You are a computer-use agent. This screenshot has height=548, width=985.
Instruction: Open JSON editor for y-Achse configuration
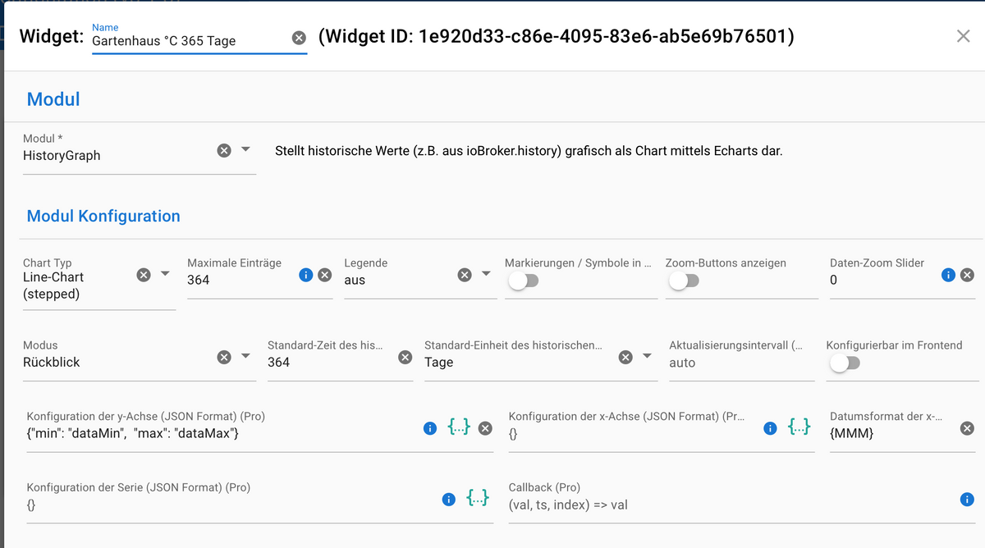(459, 427)
